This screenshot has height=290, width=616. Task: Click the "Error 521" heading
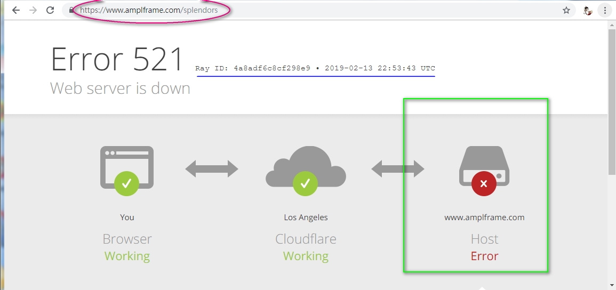[117, 59]
